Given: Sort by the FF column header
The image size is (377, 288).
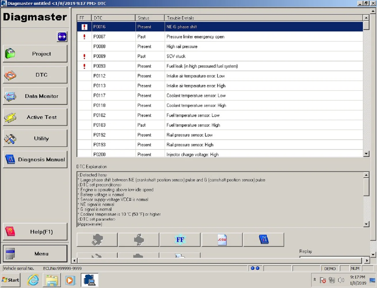Looking at the screenshot, I should (x=84, y=18).
